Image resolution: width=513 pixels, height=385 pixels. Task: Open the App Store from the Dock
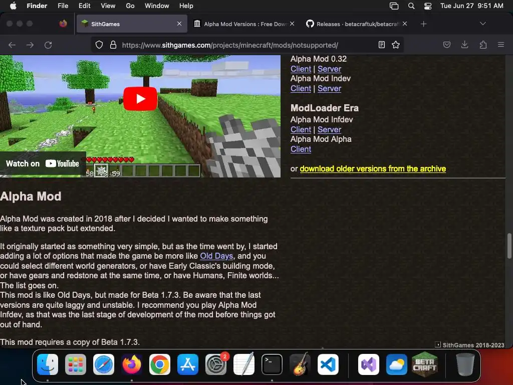tap(188, 364)
